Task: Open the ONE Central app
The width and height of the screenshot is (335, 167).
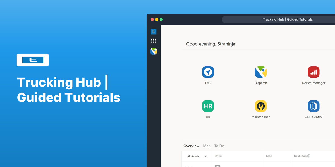Action: (x=314, y=106)
